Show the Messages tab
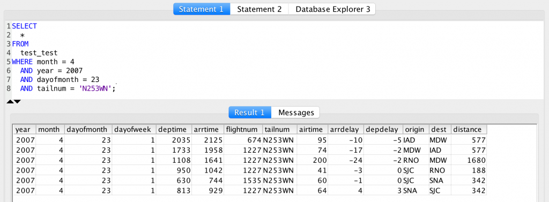The image size is (549, 202). pos(295,113)
